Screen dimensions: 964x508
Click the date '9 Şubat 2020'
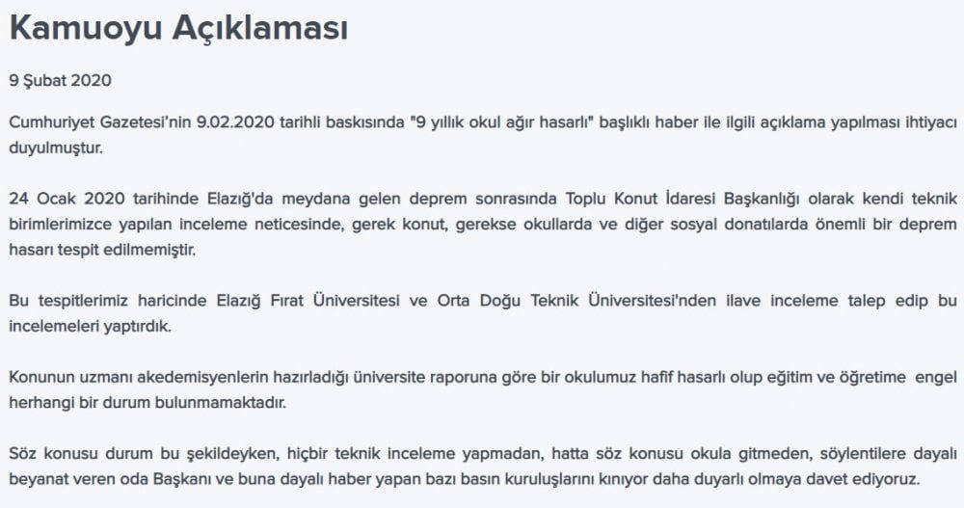60,81
